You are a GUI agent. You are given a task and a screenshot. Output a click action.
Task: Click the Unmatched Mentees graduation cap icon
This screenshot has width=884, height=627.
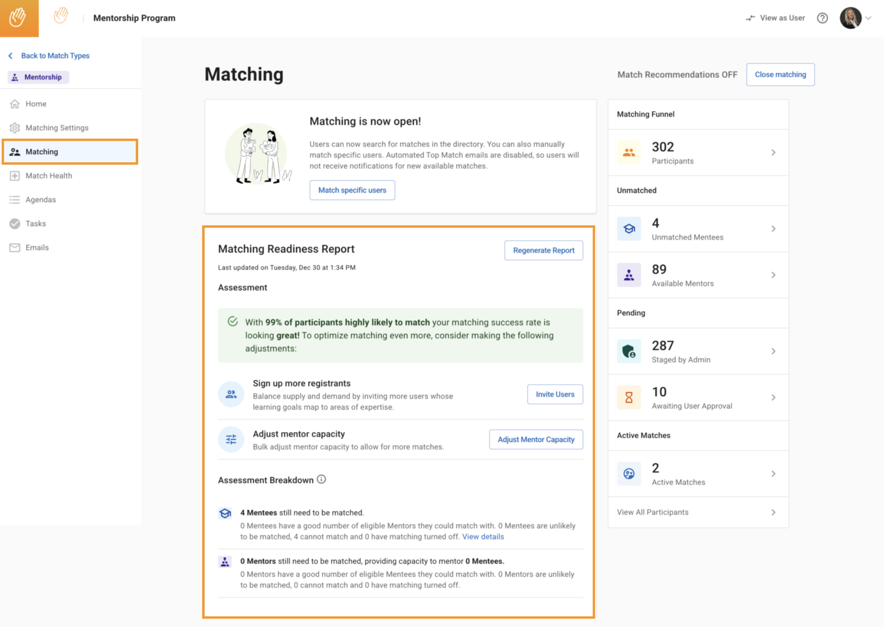tap(629, 229)
